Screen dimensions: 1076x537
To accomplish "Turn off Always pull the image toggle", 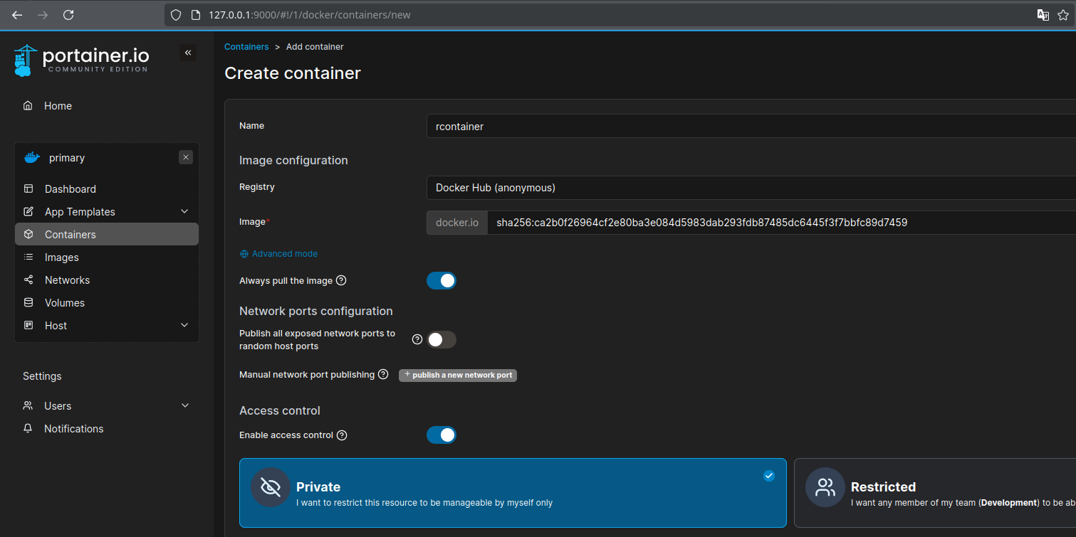I will 442,280.
